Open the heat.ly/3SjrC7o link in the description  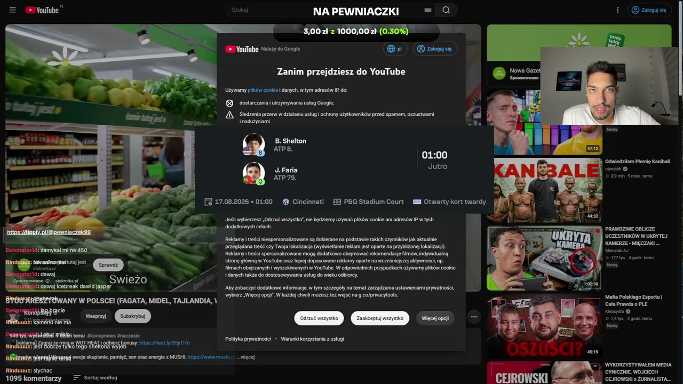point(164,343)
